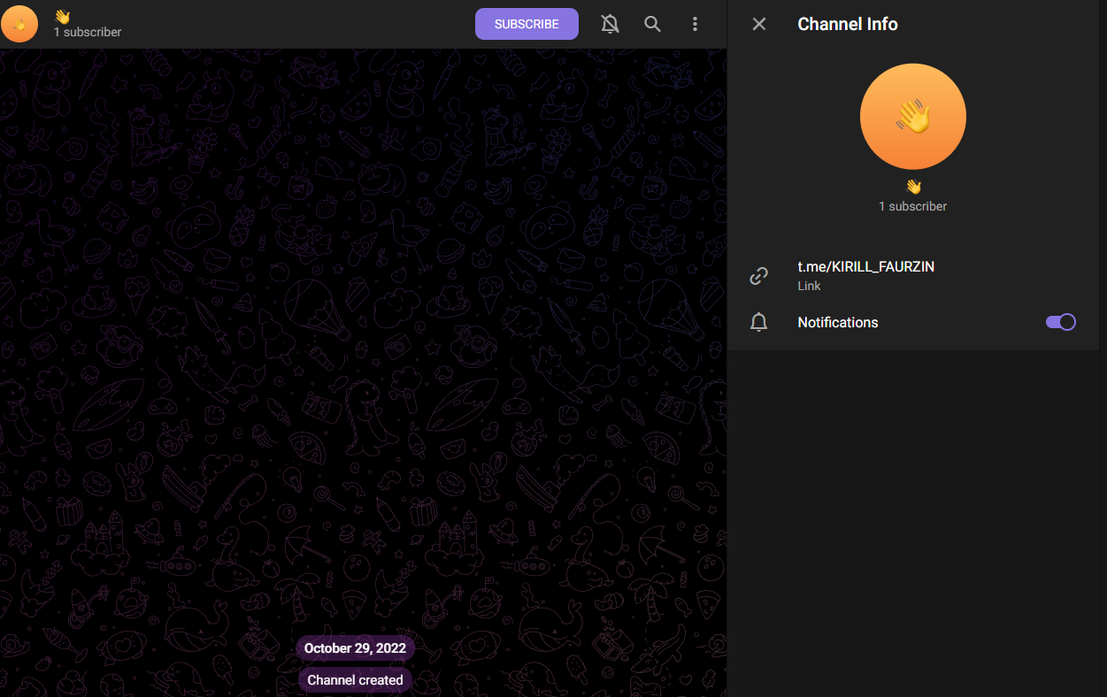Viewport: 1107px width, 697px height.
Task: Click the "1 subscriber" text in header
Action: point(88,32)
